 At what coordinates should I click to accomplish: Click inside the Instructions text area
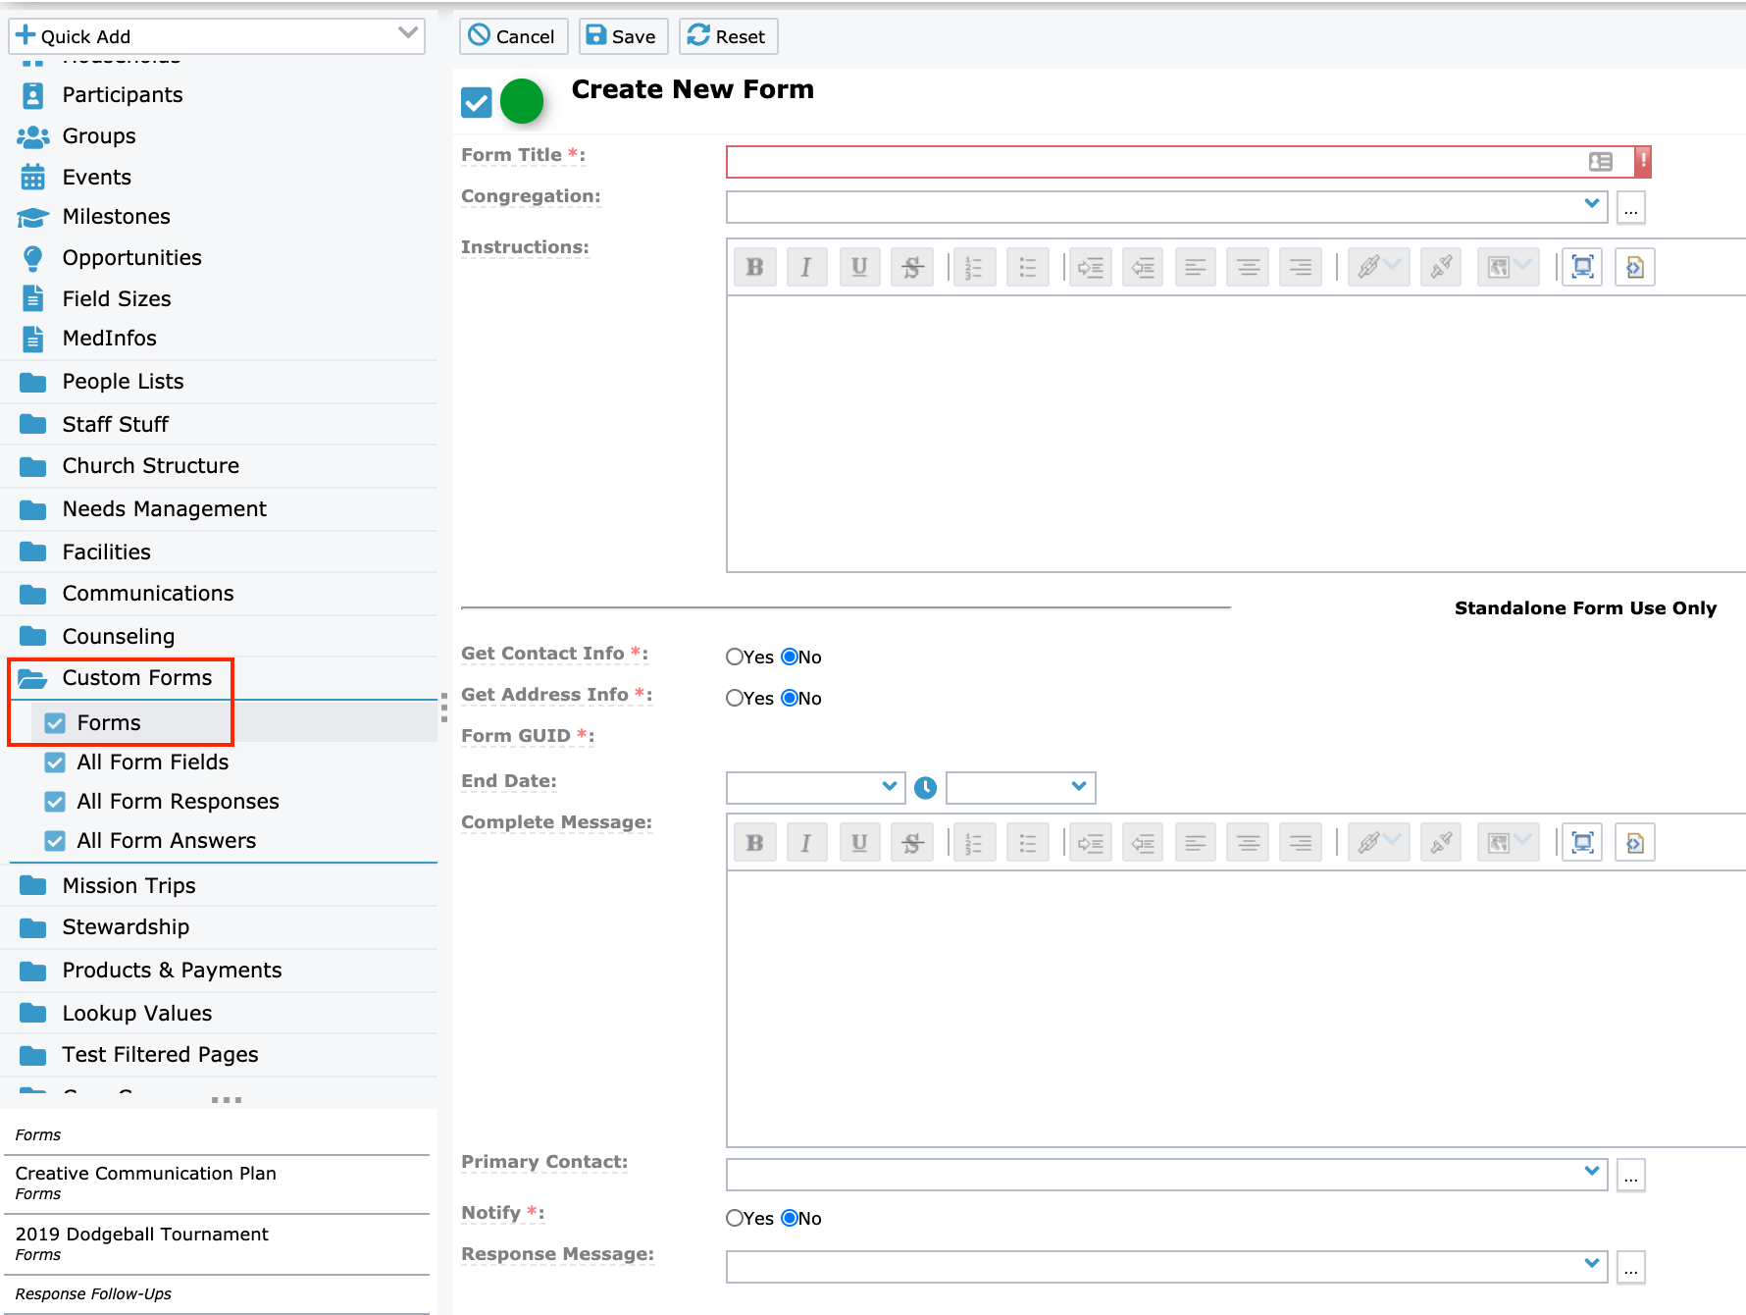pos(1235,434)
